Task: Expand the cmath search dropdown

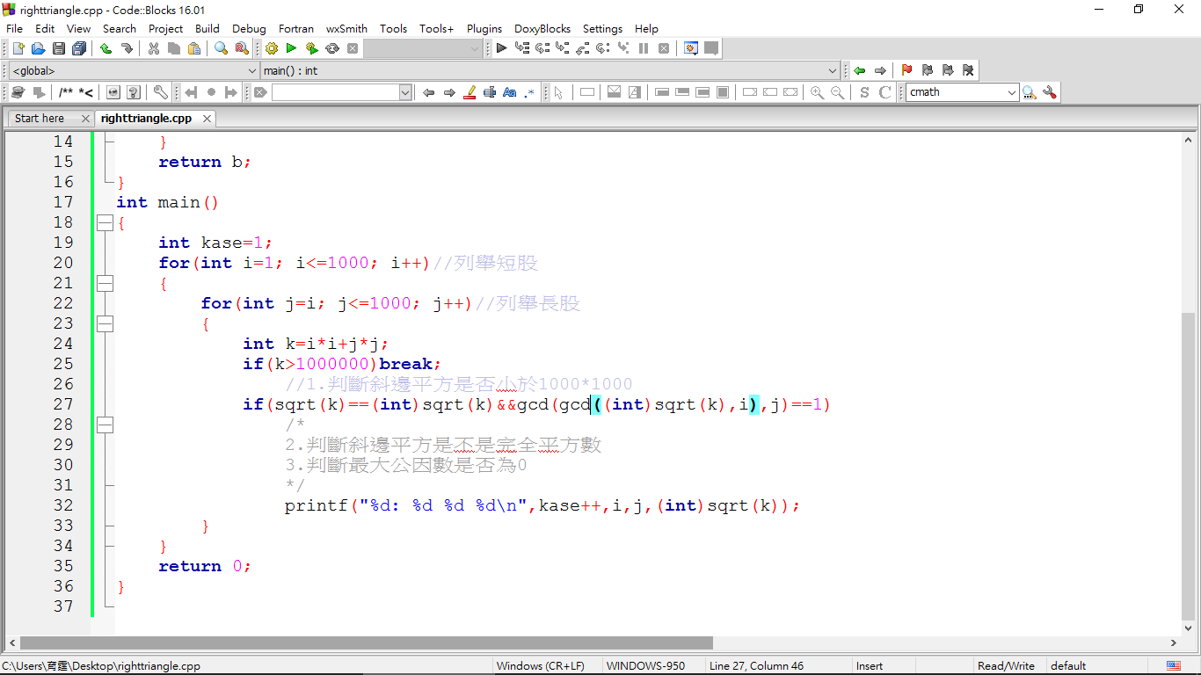Action: [1012, 92]
